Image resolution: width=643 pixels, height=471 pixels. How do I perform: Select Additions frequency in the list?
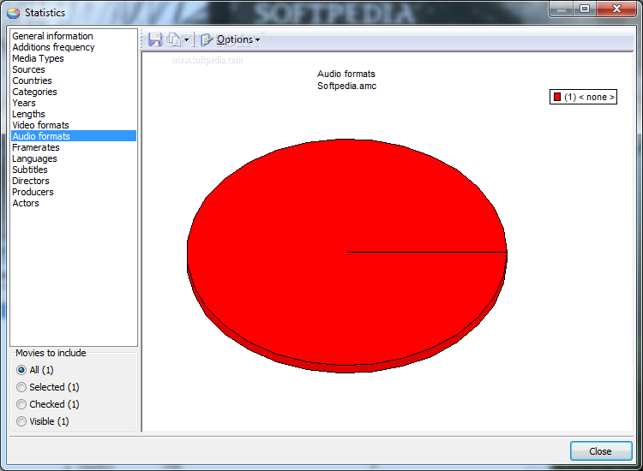[74, 47]
